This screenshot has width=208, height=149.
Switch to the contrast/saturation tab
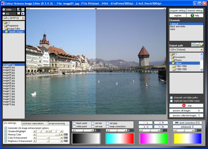32,124
